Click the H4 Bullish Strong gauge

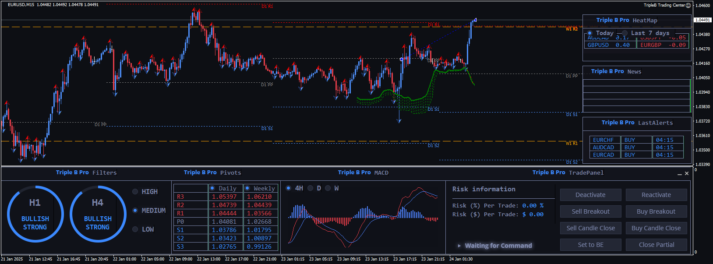(98, 214)
